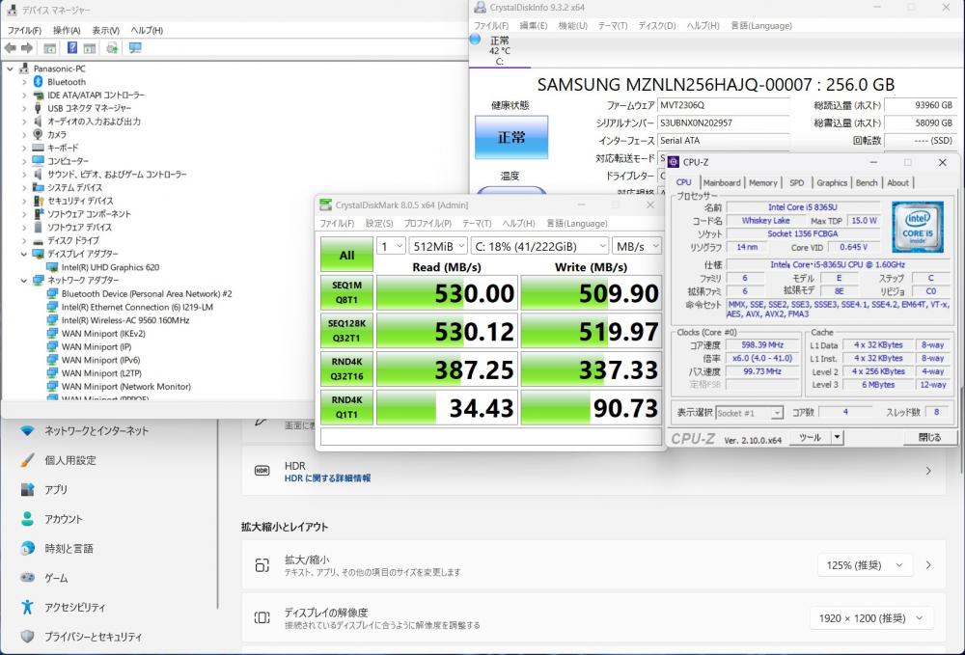Open ゲーム settings section

[x=56, y=578]
